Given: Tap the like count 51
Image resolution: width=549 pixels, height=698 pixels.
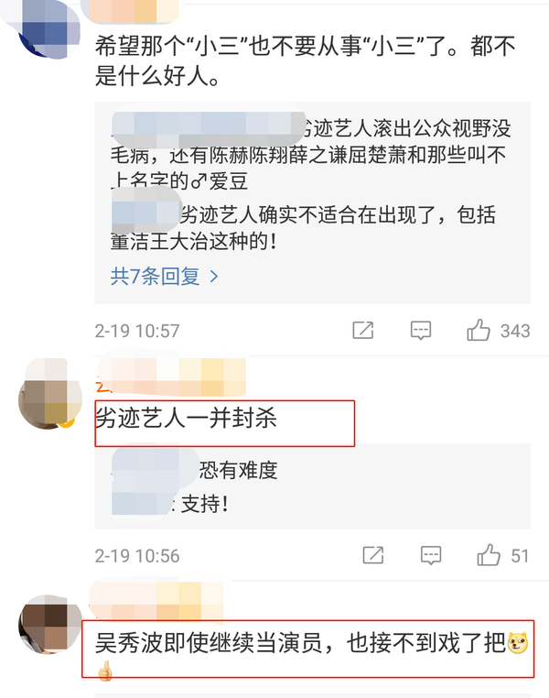Looking at the screenshot, I should tap(520, 555).
